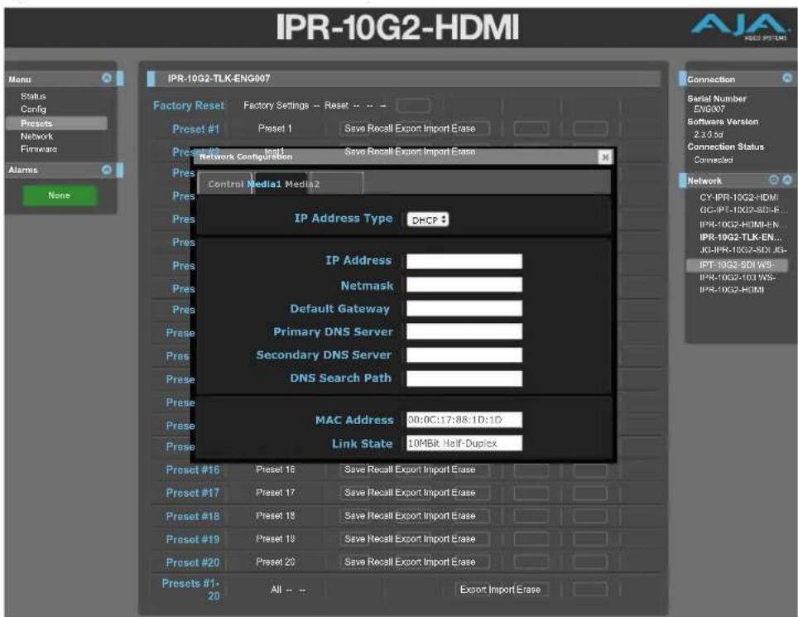Click the Preset #19 label
The width and height of the screenshot is (798, 617).
coord(193,539)
